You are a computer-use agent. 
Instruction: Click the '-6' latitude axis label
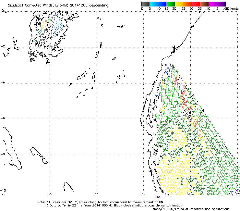[x=3, y=118]
